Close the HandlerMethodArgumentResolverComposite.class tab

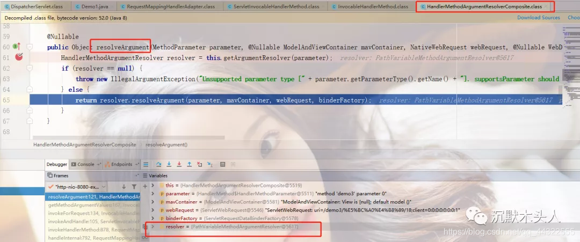[x=547, y=6]
